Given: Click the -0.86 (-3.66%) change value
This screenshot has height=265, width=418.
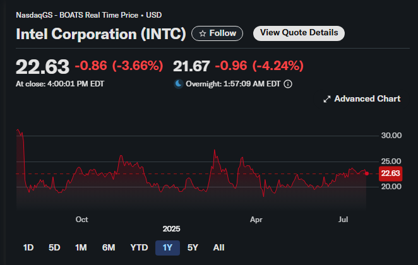Looking at the screenshot, I should (119, 66).
